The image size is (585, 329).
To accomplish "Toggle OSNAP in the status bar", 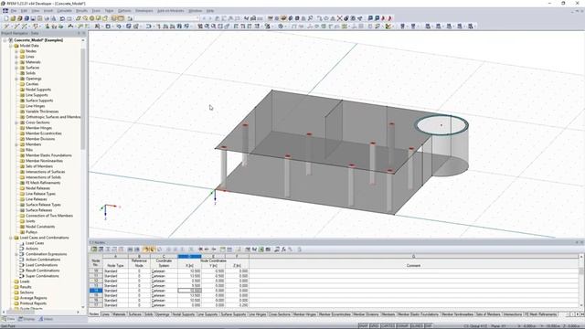I will pyautogui.click(x=402, y=326).
